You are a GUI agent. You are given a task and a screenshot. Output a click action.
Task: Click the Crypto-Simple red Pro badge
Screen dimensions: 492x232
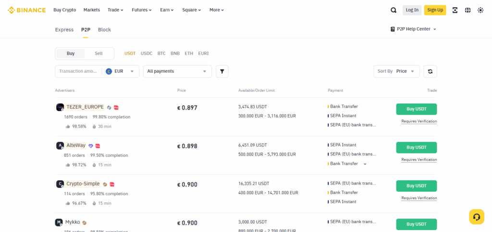click(x=111, y=185)
